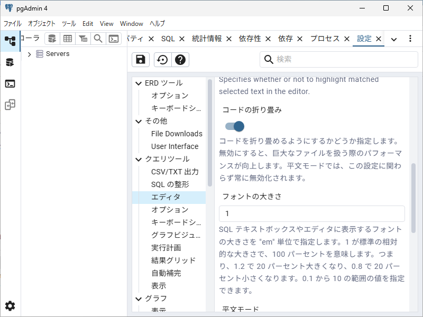
Task: Close the 設定 tab
Action: pos(379,39)
